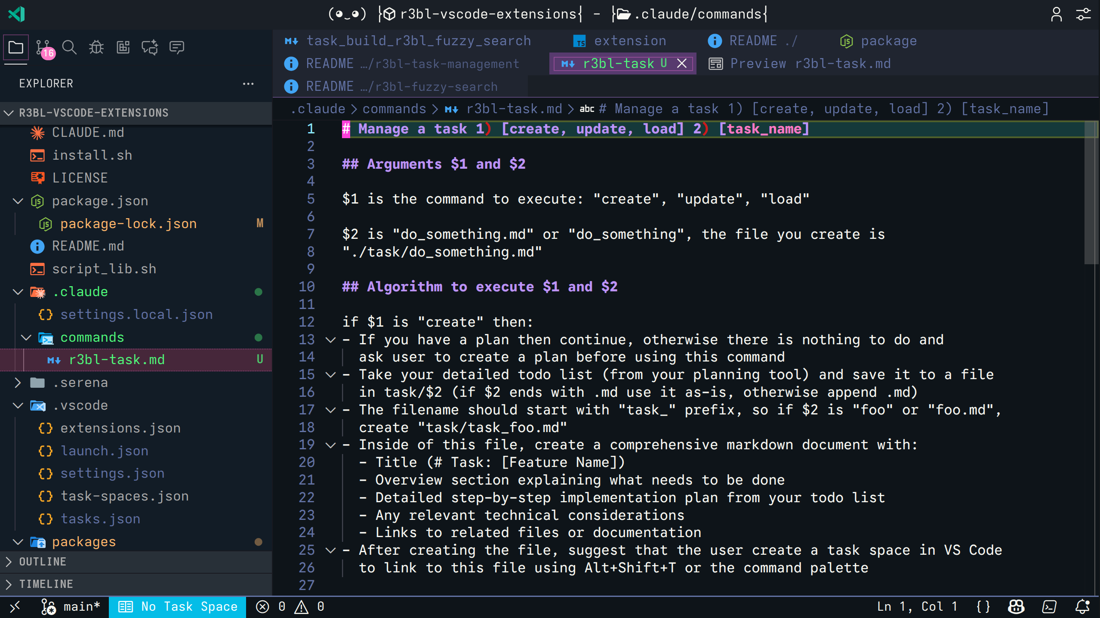Open the chat comments activity icon
1100x618 pixels.
176,47
